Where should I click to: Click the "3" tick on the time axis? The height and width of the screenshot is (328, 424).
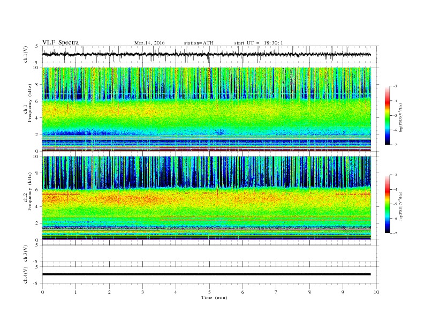pyautogui.click(x=142, y=292)
